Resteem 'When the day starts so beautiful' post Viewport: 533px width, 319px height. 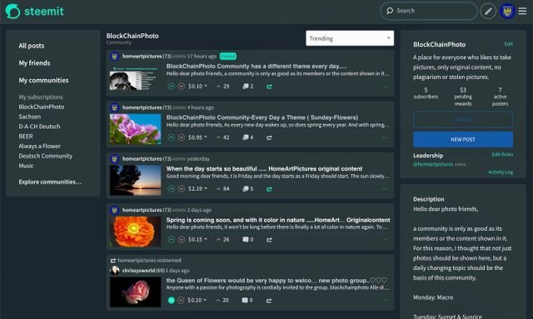tap(269, 189)
